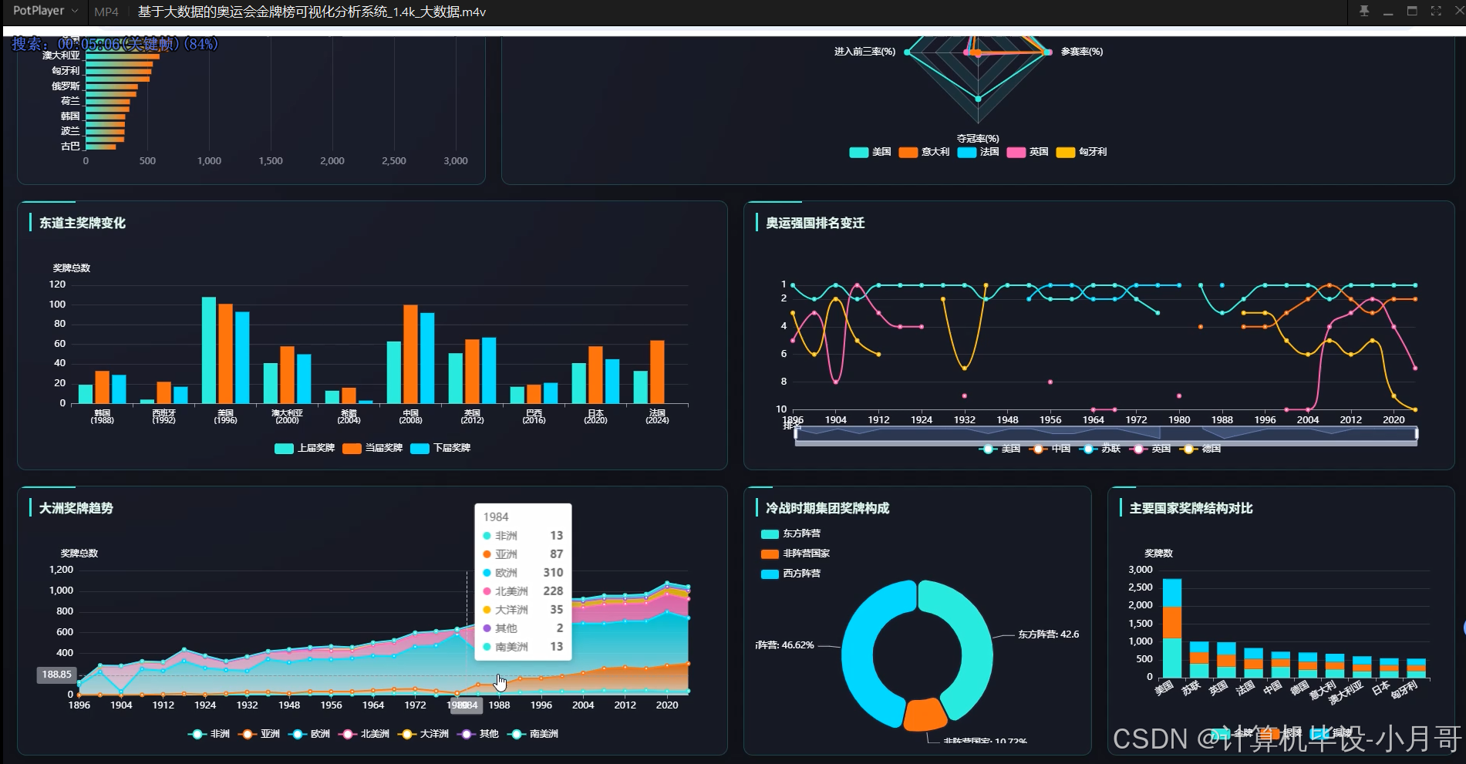Image resolution: width=1466 pixels, height=764 pixels.
Task: Toggle fullscreen with the expand-arrows icon
Action: pos(1436,11)
